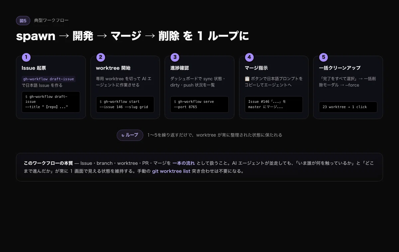Click the 突き合わせは不要になる closing text
Image resolution: width=399 pixels, height=252 pixels.
[x=218, y=171]
